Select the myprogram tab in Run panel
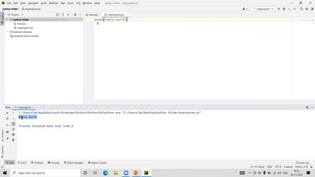Image resolution: width=315 pixels, height=177 pixels. tap(24, 108)
